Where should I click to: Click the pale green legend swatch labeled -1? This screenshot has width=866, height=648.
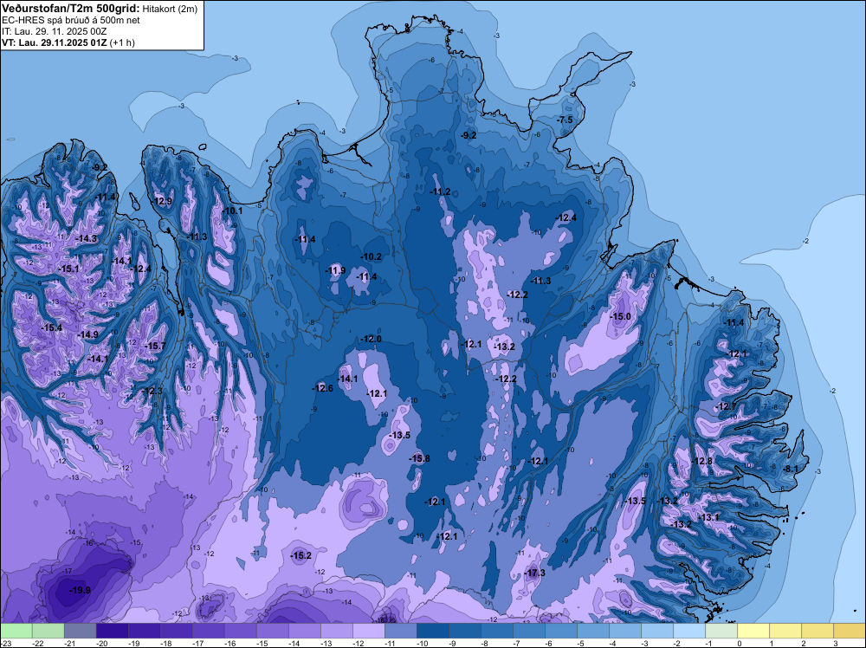click(721, 631)
